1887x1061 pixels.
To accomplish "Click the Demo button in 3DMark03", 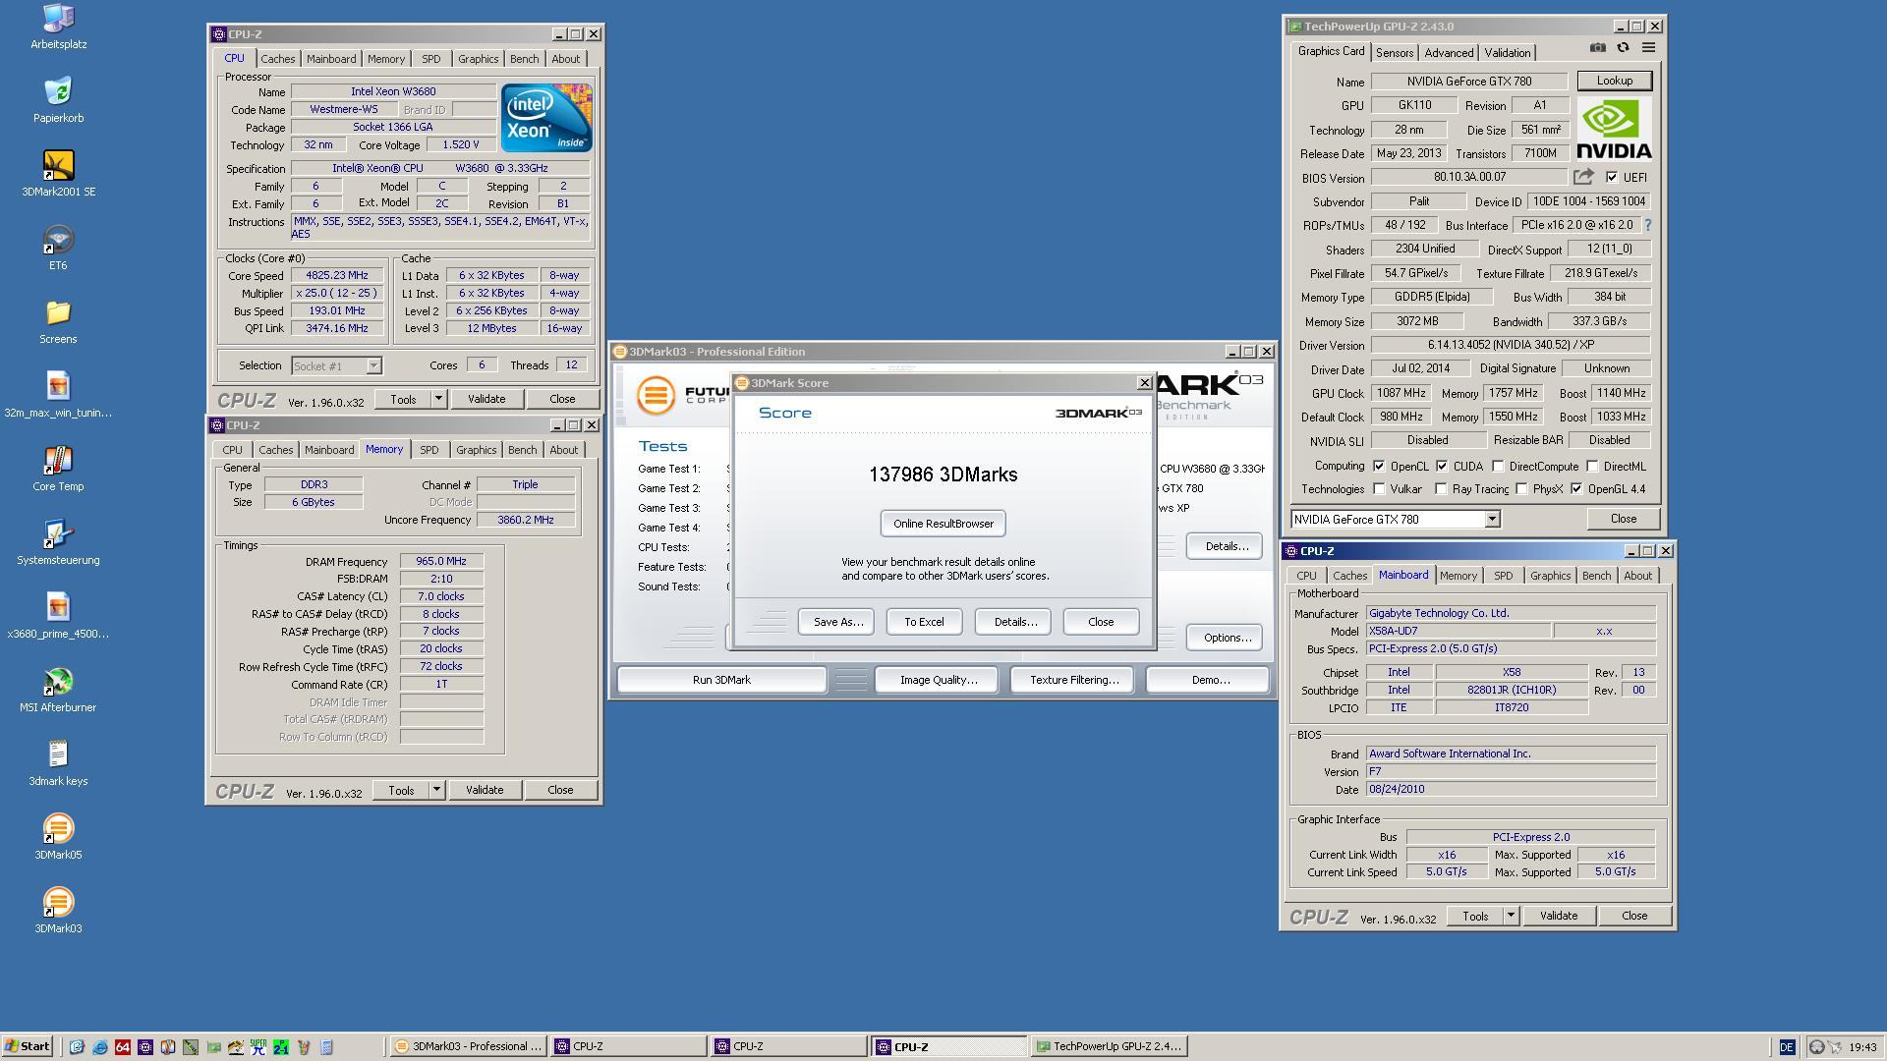I will pyautogui.click(x=1209, y=680).
